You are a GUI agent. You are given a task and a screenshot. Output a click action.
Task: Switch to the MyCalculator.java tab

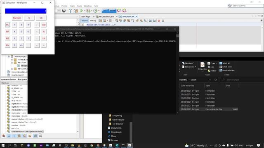coord(106,16)
